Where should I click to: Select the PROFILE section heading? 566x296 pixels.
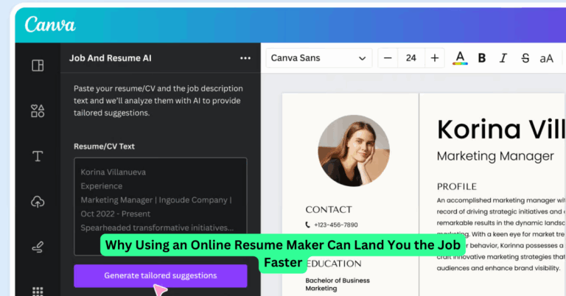(x=457, y=186)
